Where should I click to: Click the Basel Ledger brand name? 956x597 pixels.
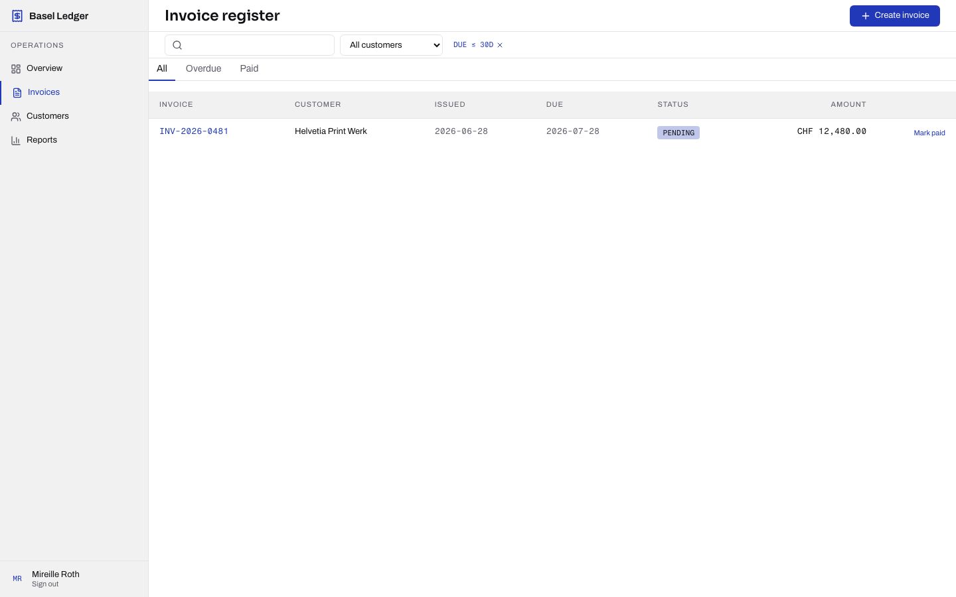pyautogui.click(x=58, y=16)
